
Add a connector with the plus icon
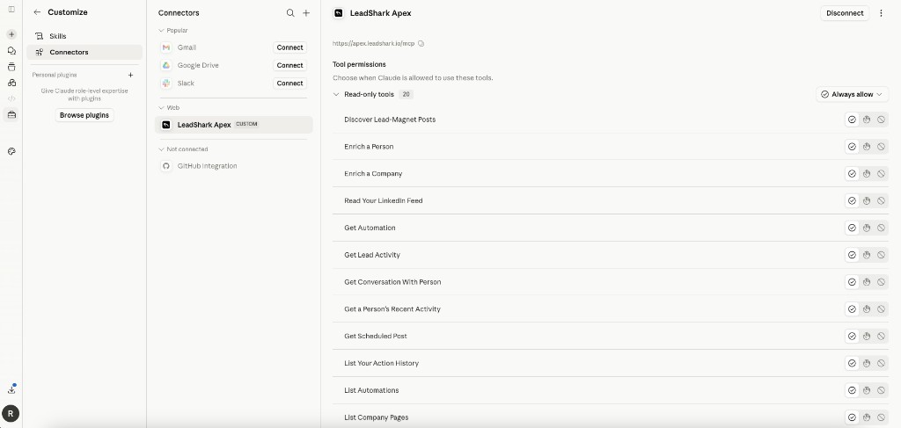click(306, 12)
